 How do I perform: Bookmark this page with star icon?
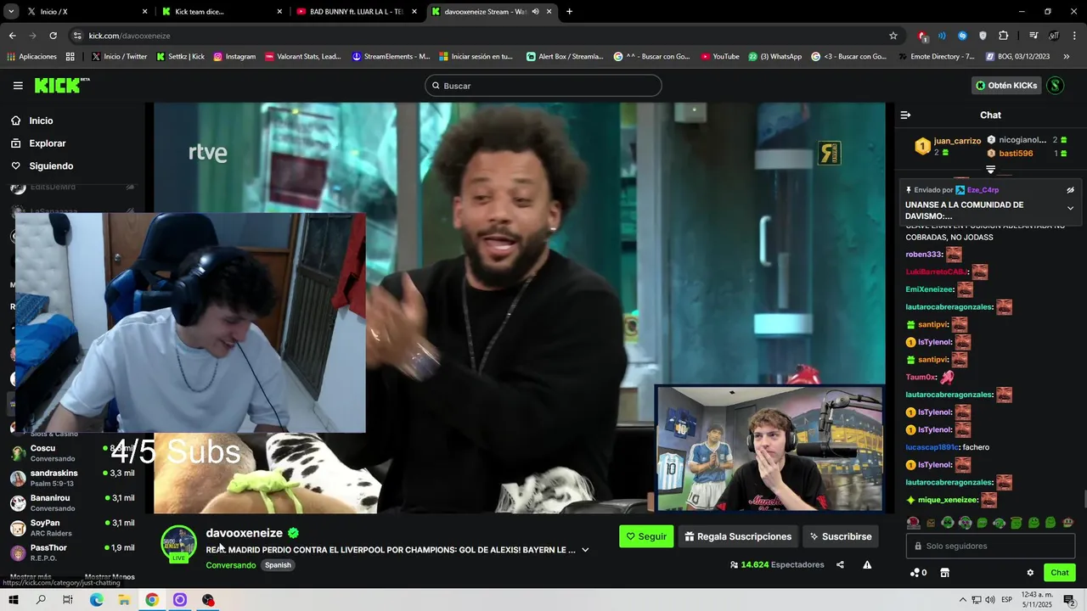pyautogui.click(x=893, y=36)
